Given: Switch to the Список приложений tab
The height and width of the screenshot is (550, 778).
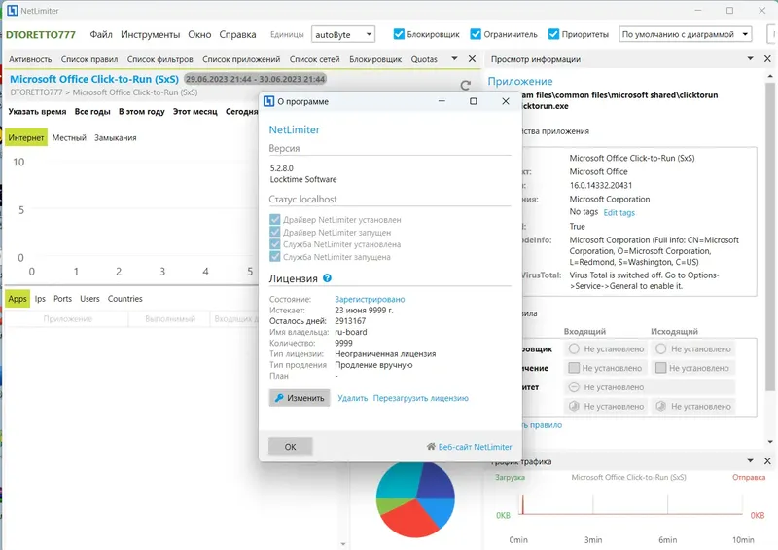Looking at the screenshot, I should (241, 59).
